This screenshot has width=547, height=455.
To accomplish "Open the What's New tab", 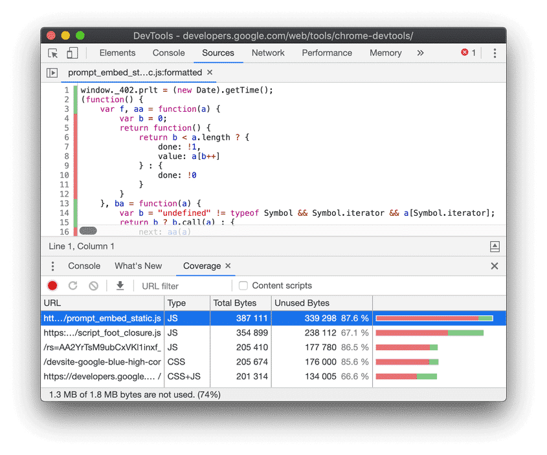I will 138,266.
